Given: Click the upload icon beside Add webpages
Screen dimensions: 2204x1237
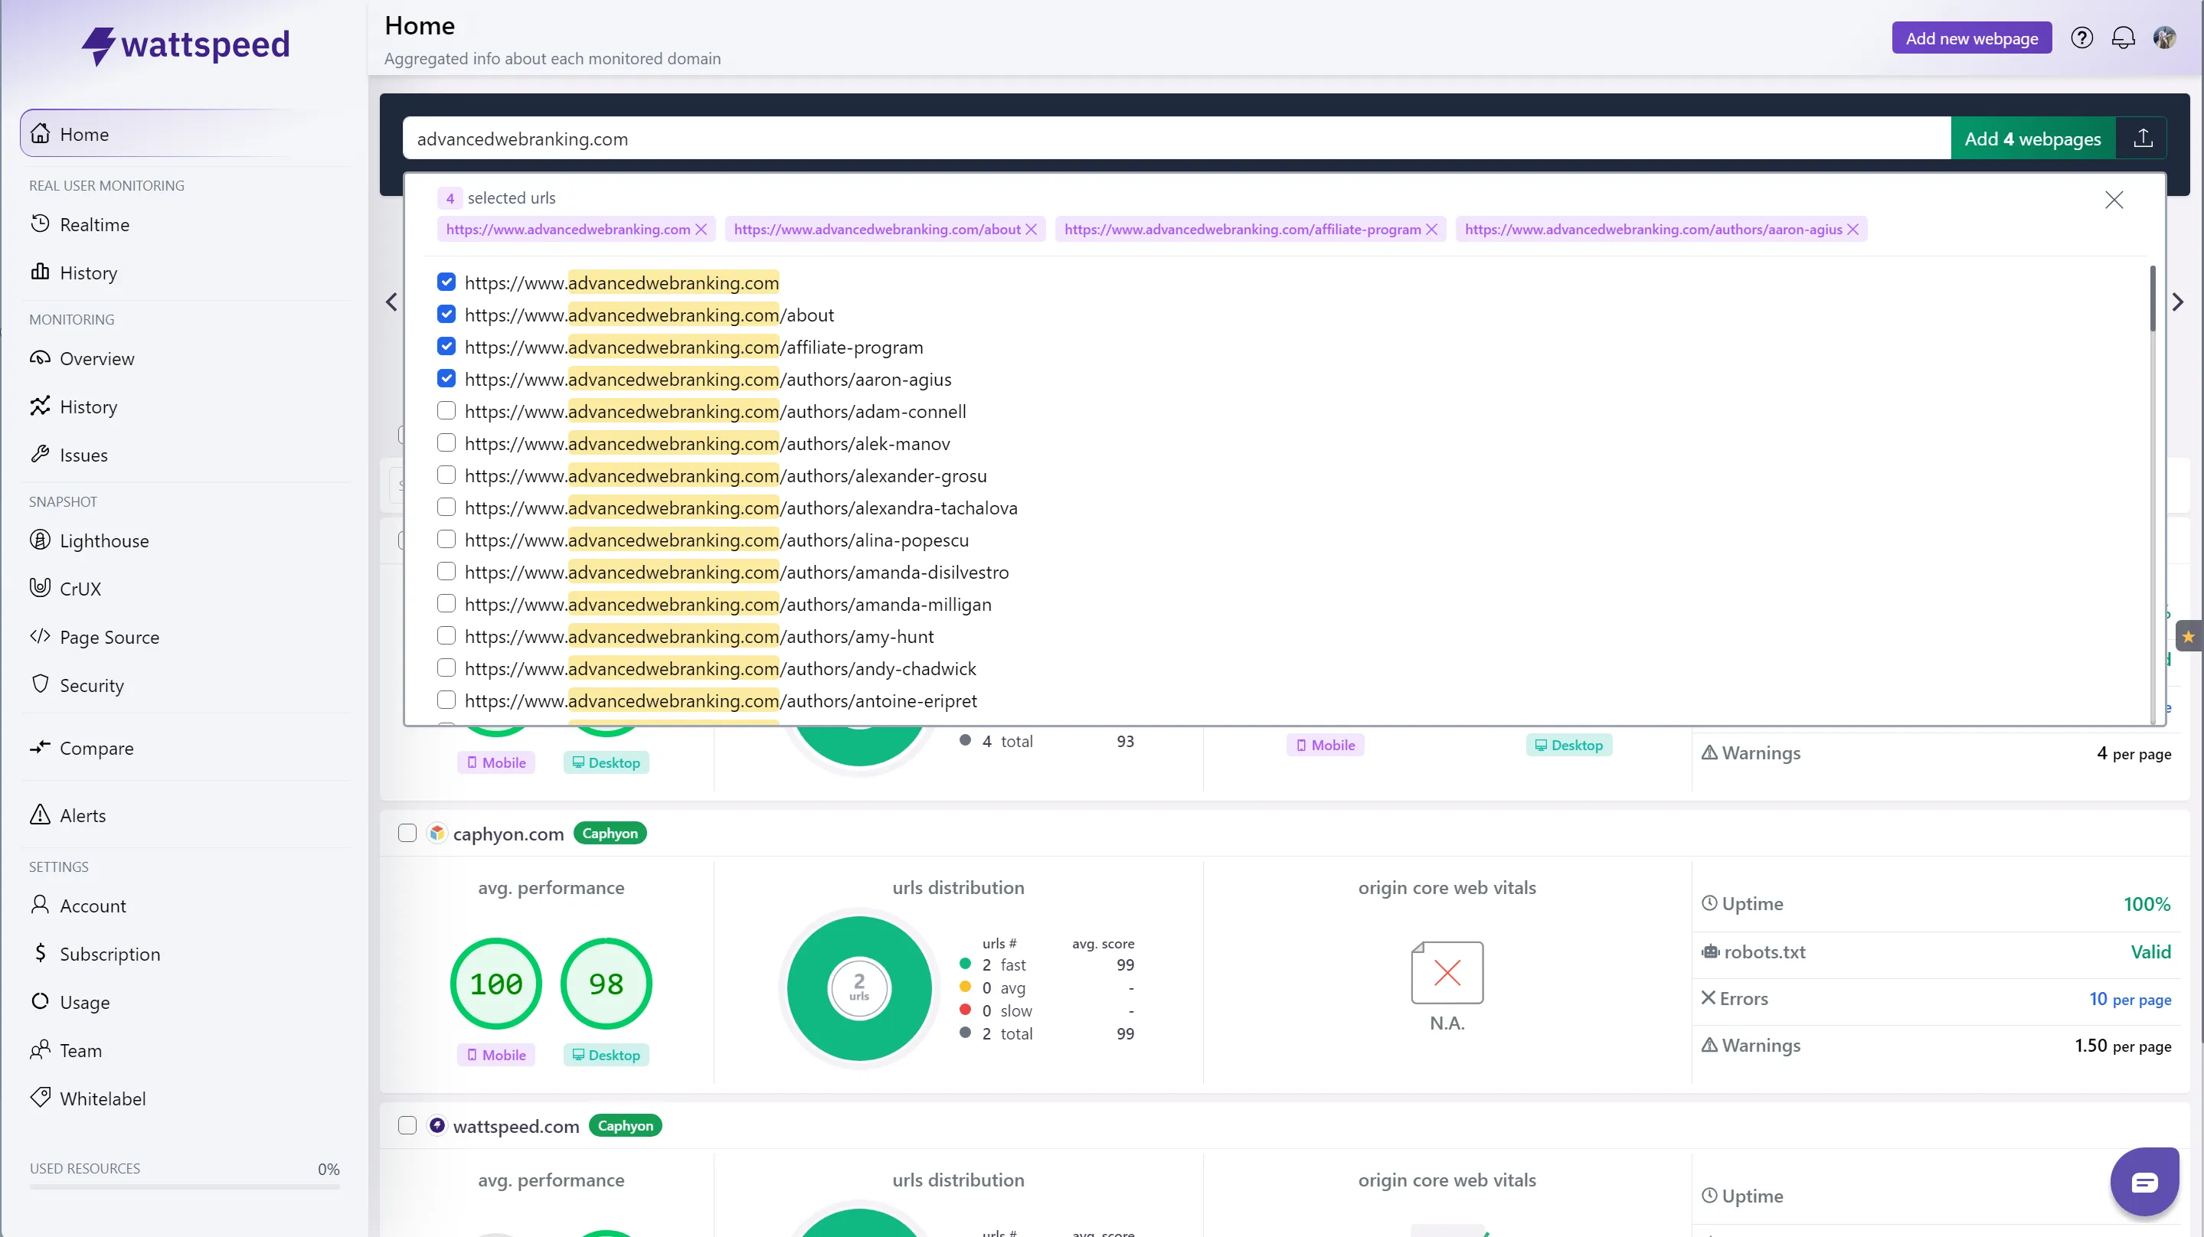Looking at the screenshot, I should 2143,139.
